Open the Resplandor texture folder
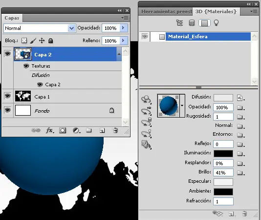The width and height of the screenshot is (261, 220). pos(240,163)
